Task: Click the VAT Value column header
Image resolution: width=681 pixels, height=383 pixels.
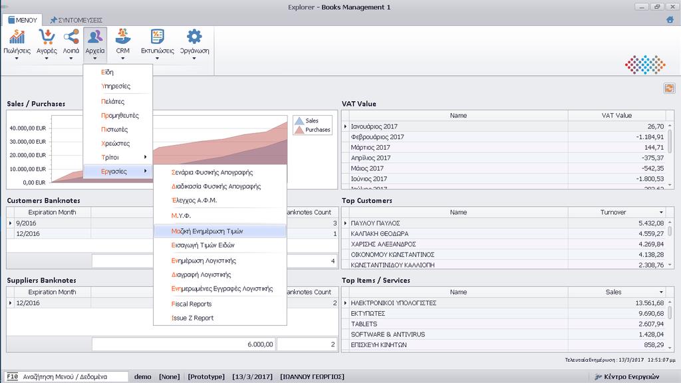Action: (616, 116)
